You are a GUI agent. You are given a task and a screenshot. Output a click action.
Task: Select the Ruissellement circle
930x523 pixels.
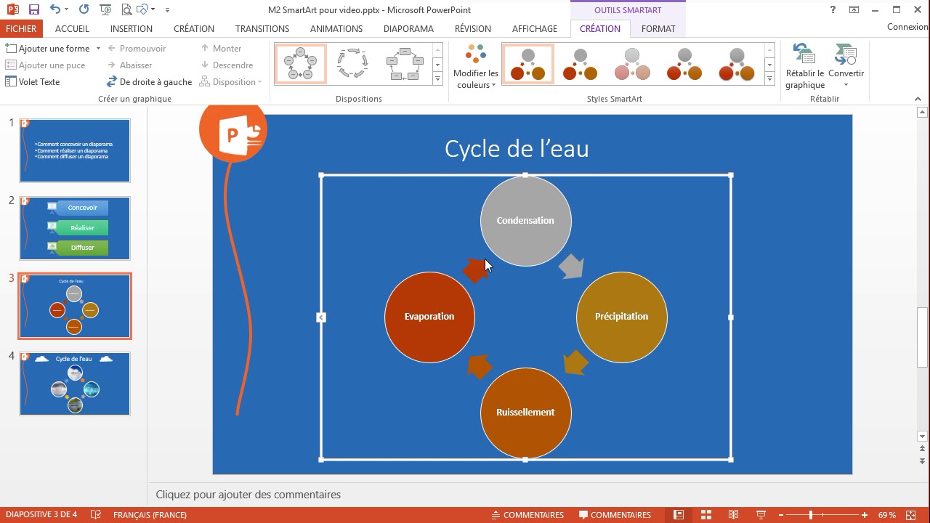(x=526, y=413)
